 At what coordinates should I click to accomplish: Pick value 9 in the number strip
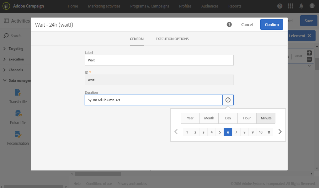[x=253, y=132]
